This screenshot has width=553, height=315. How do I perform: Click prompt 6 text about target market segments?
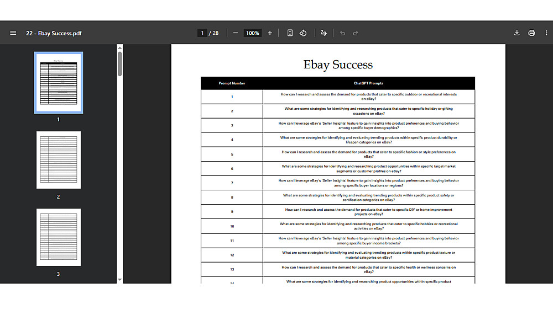click(368, 169)
